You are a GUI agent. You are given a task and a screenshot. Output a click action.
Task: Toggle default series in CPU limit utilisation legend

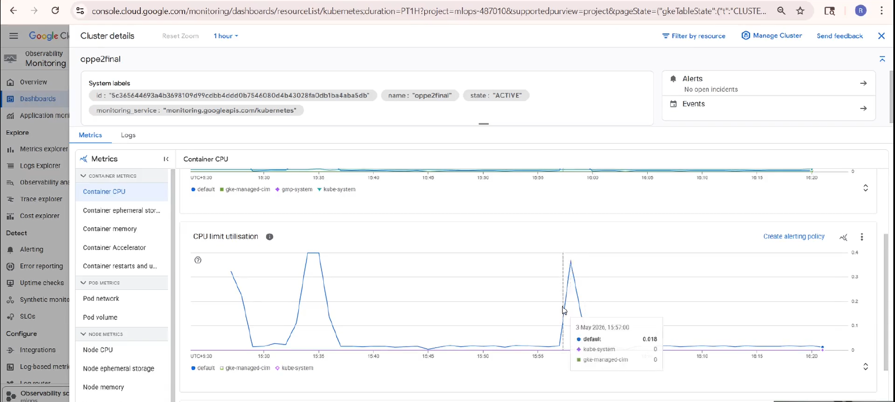[203, 368]
